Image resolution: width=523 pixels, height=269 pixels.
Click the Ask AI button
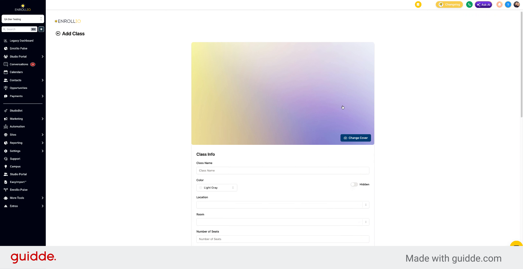483,4
